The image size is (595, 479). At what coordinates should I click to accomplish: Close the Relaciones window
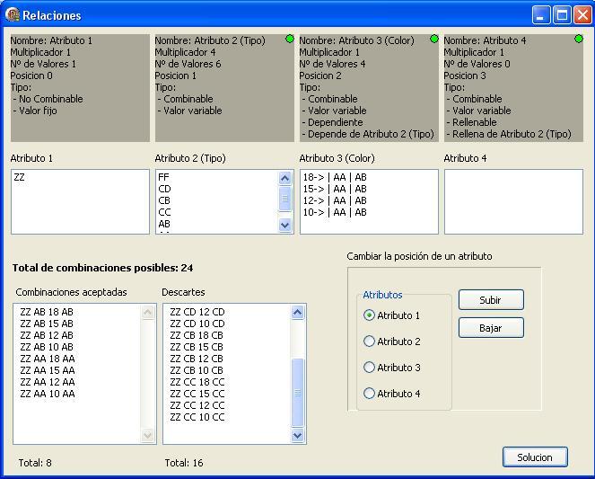(x=582, y=15)
